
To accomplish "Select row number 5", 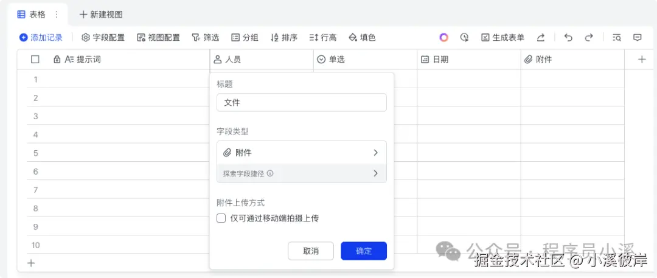I will (x=36, y=153).
